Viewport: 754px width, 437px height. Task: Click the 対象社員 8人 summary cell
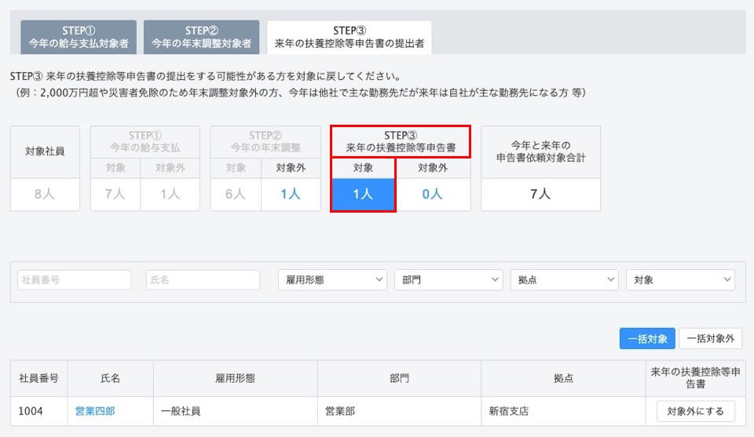45,195
